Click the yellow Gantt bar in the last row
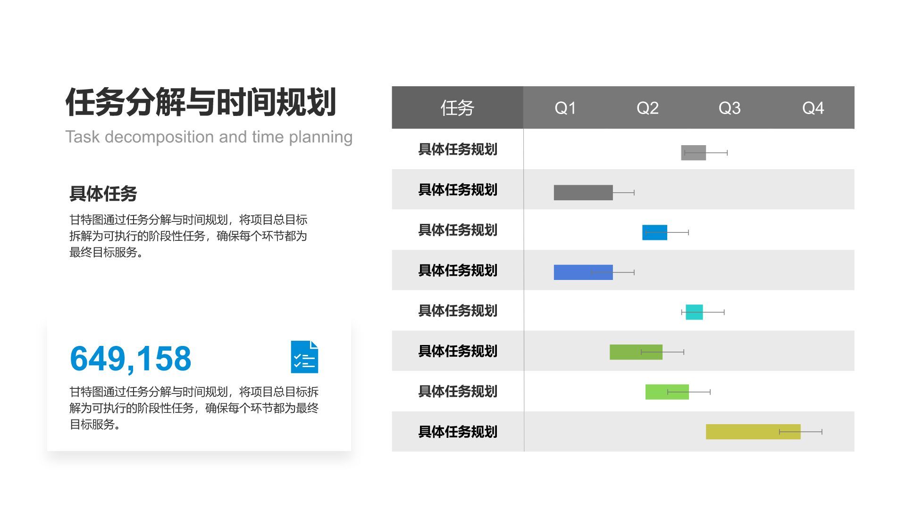The height and width of the screenshot is (509, 906). click(x=753, y=431)
